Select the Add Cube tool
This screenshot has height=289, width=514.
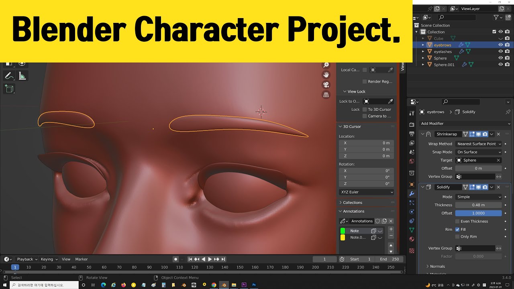click(9, 89)
